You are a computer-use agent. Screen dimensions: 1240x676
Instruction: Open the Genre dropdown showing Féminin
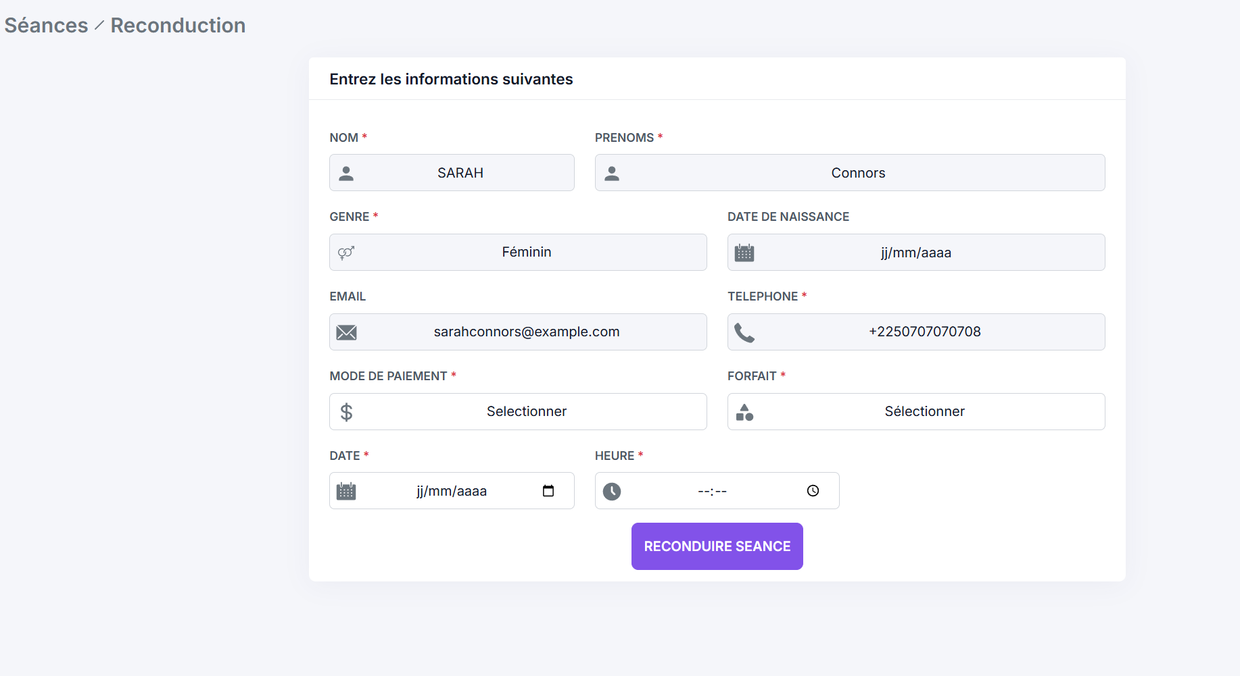click(x=518, y=252)
